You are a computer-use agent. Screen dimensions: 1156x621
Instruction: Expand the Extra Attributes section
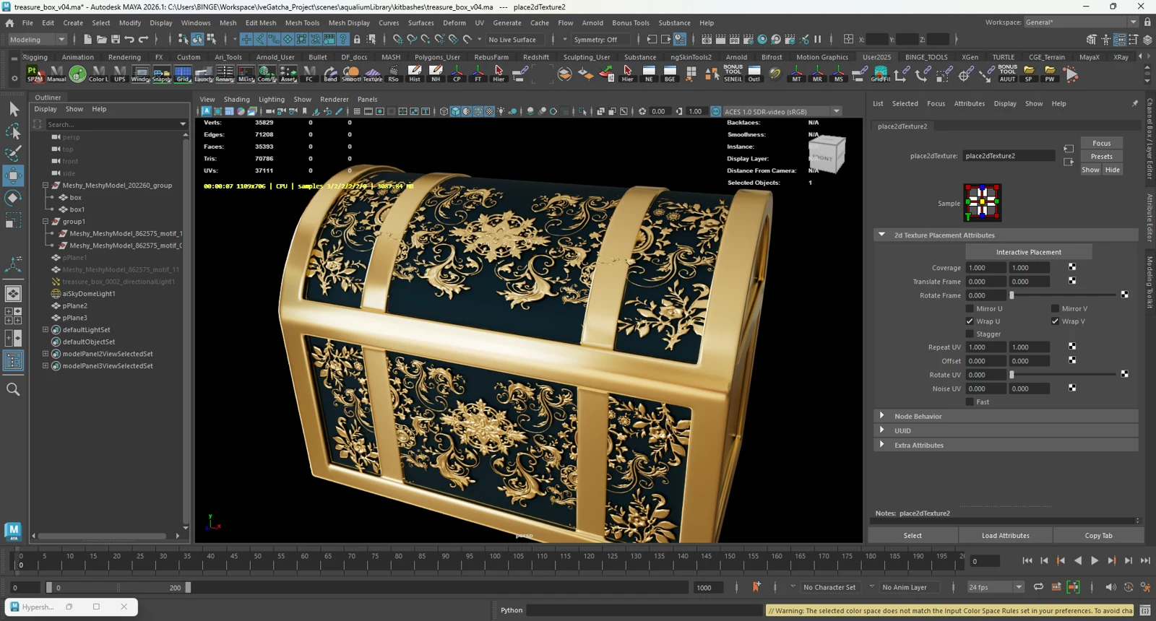click(x=1006, y=446)
